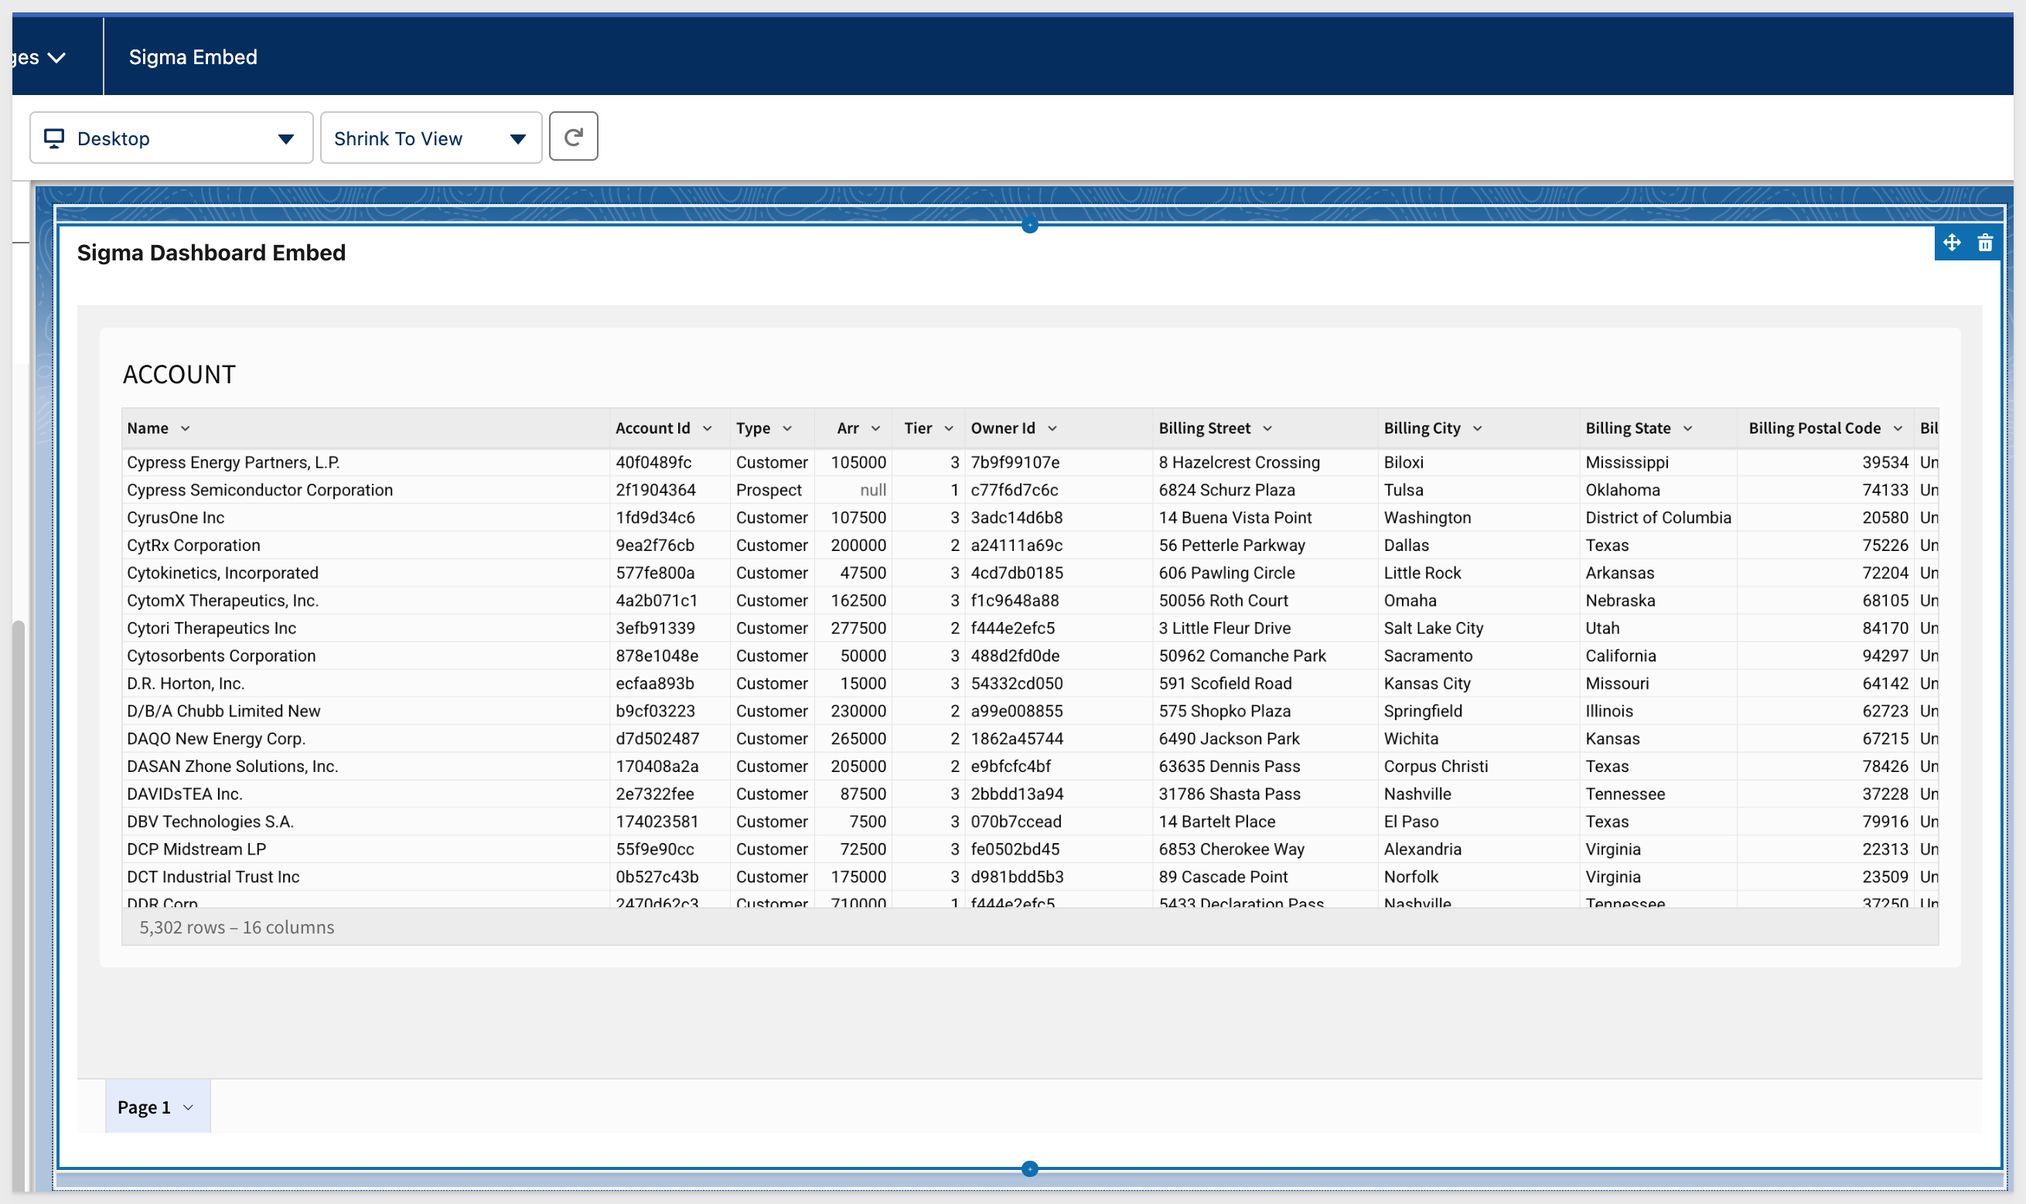Click the bottom-edge add component handle
Viewport: 2026px width, 1204px height.
coord(1029,1168)
